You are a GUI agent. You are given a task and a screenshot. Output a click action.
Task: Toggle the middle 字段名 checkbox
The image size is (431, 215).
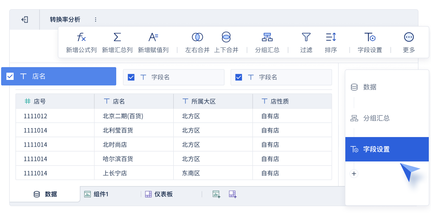pos(131,77)
